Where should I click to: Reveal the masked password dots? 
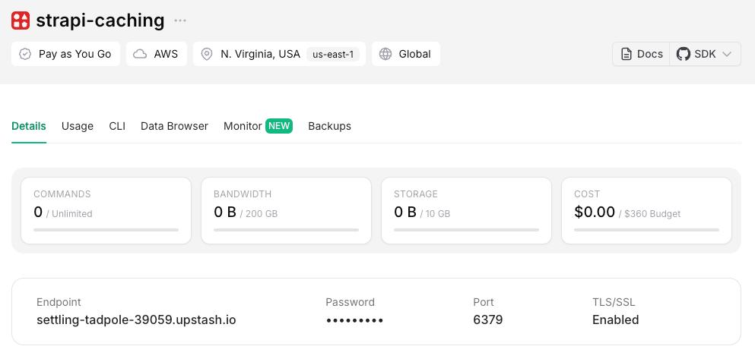click(354, 320)
